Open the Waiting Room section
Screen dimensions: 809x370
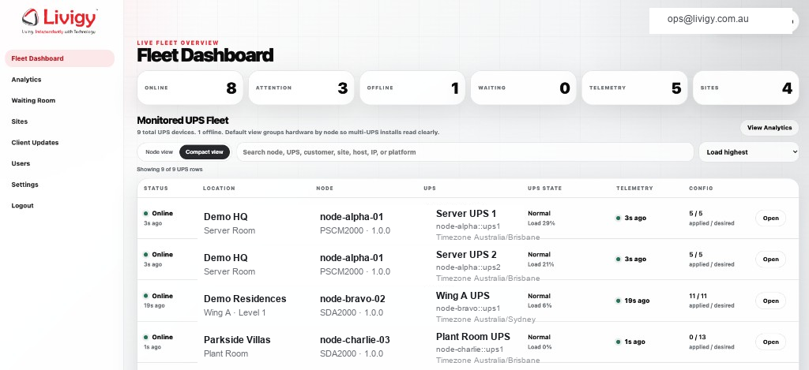point(33,100)
